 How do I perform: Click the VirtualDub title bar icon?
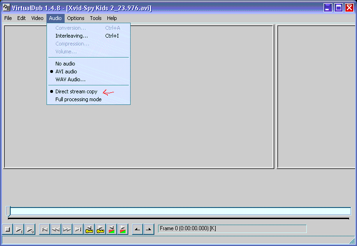(x=7, y=7)
